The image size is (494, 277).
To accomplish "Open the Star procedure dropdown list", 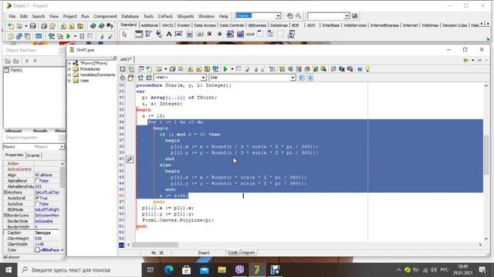I will coord(293,77).
